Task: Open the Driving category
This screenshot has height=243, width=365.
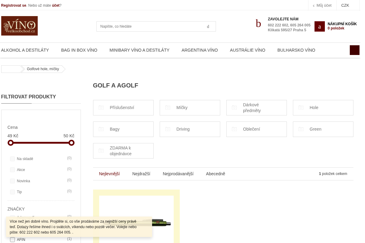Action: [190, 129]
